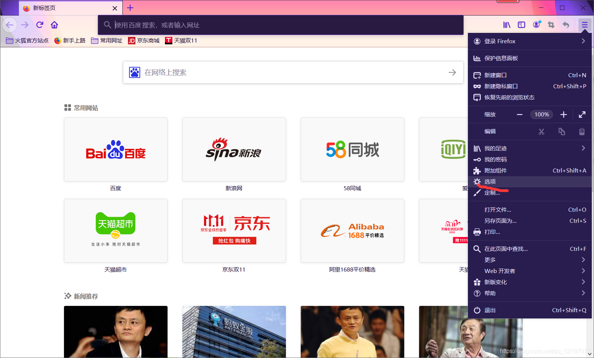This screenshot has width=594, height=358.
Task: Expand 我的足迹 submenu
Action: coord(530,149)
